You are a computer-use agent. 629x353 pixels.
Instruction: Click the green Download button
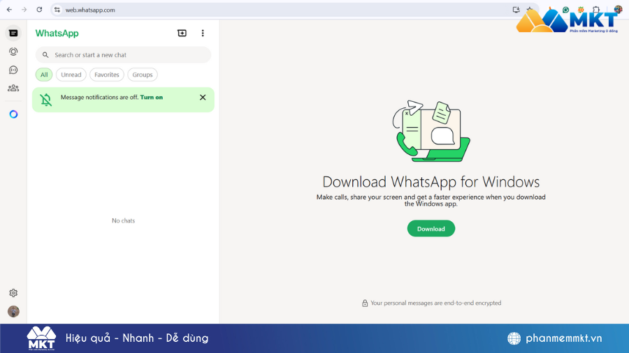(x=431, y=229)
